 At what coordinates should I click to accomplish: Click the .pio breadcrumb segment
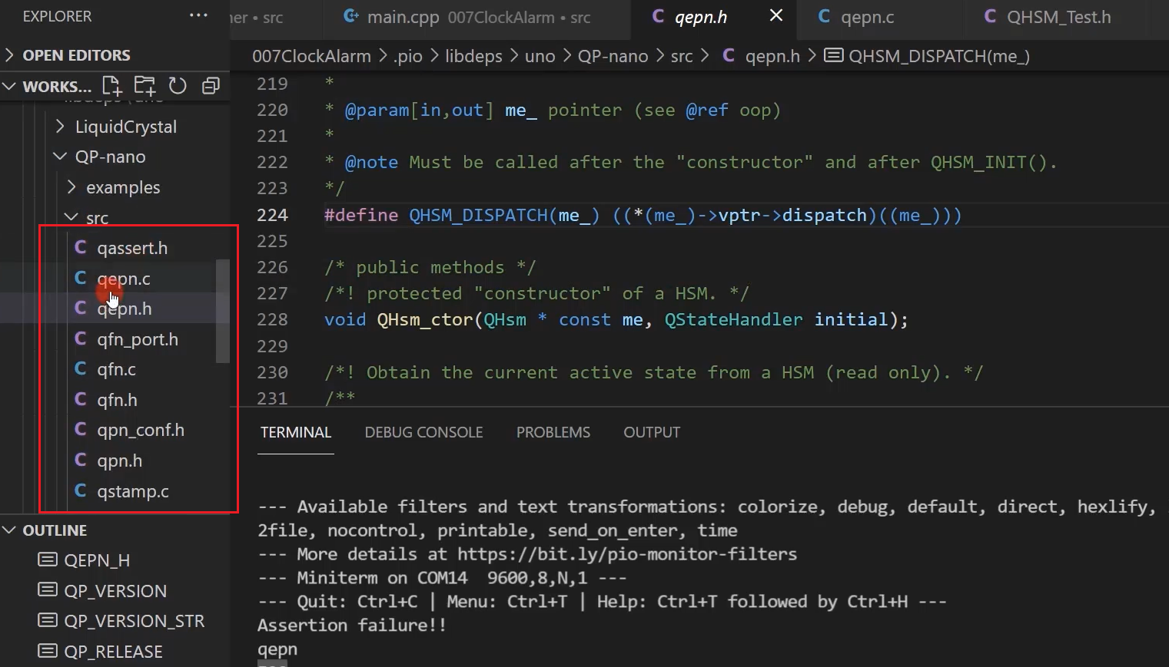(408, 56)
